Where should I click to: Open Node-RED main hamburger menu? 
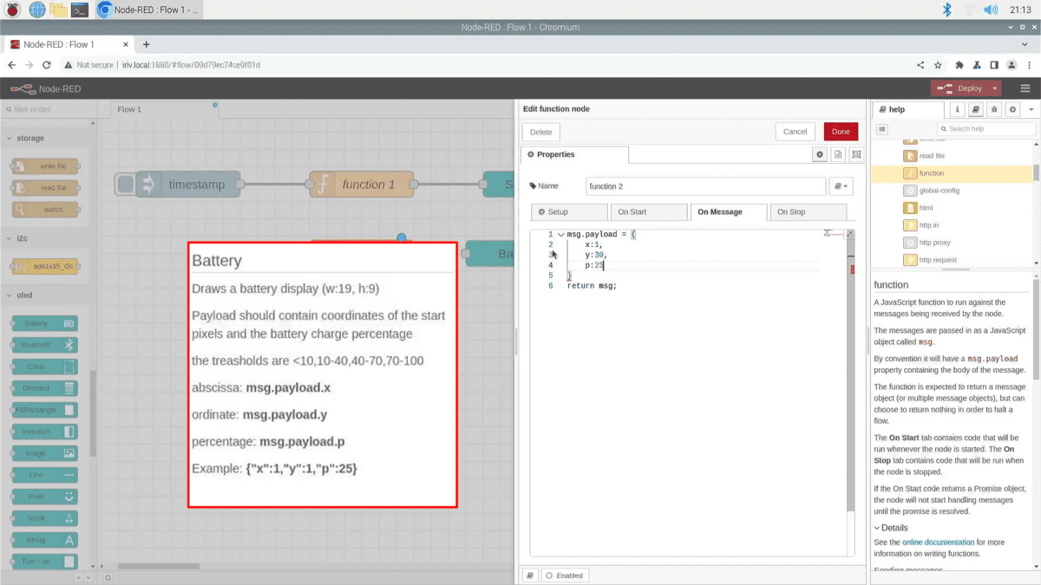click(x=1025, y=88)
